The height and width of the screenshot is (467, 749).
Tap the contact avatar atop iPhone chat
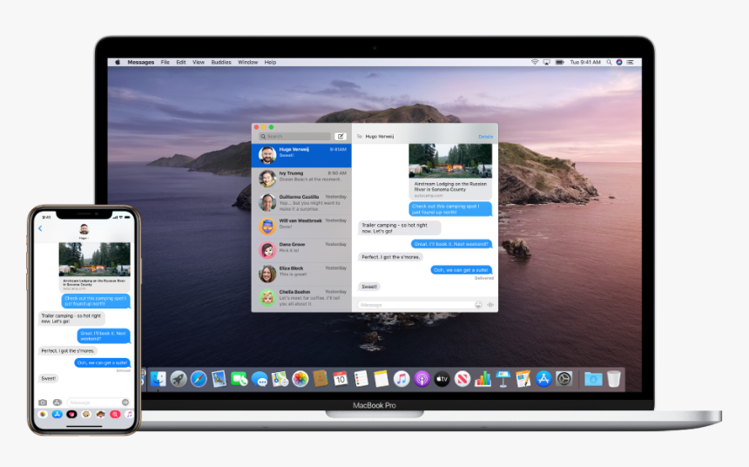pos(84,229)
